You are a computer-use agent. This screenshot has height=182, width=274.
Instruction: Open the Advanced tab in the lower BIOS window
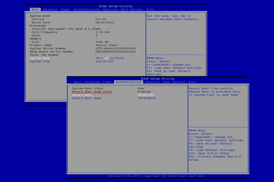click(x=92, y=82)
